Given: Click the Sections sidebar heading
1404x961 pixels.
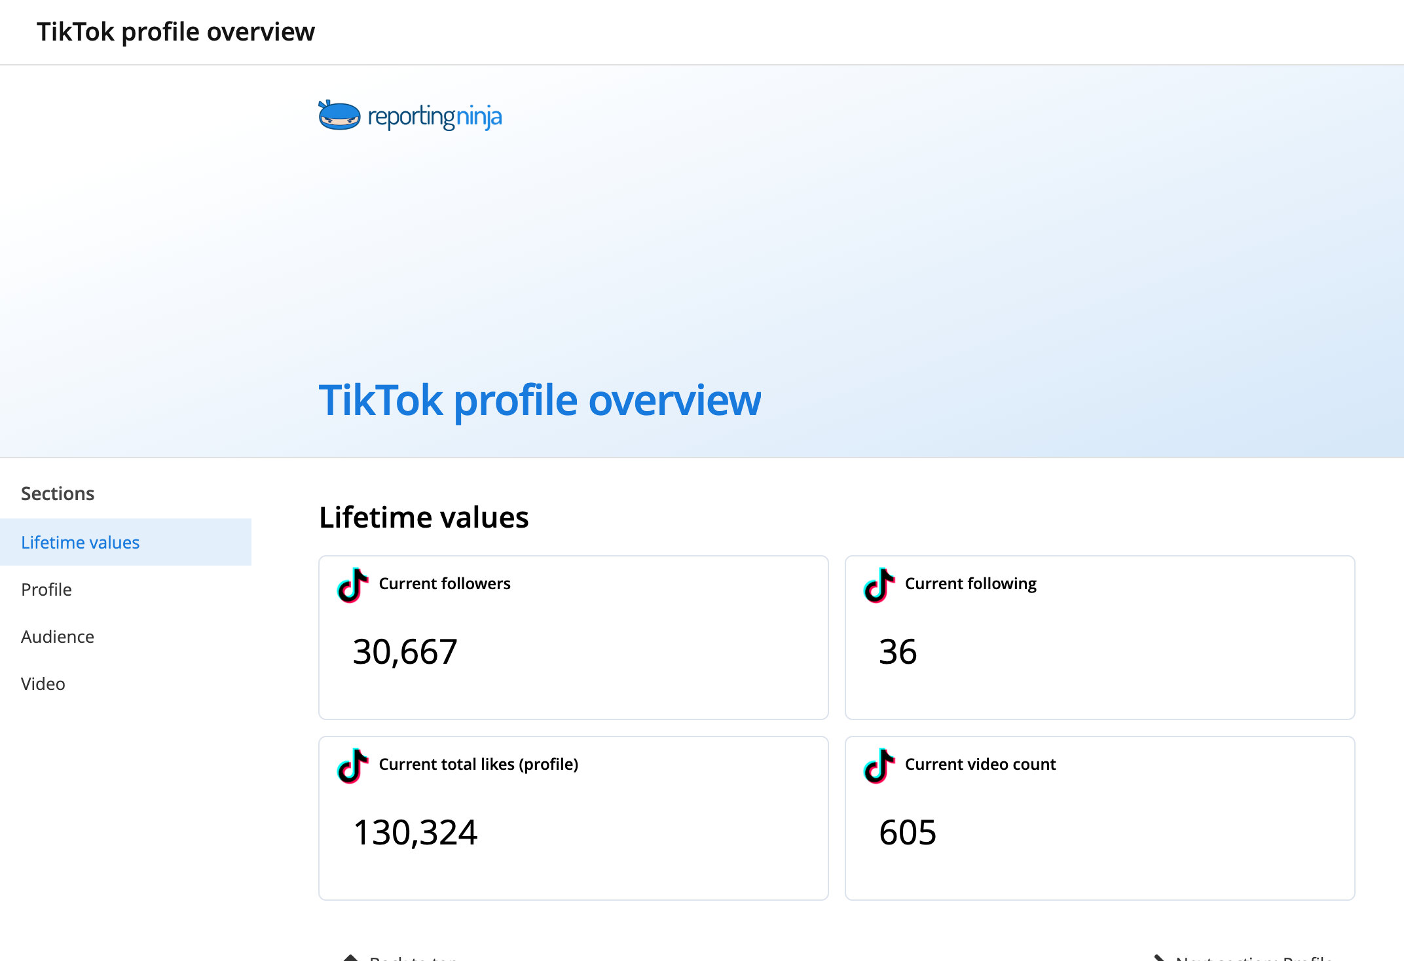Looking at the screenshot, I should pos(58,493).
